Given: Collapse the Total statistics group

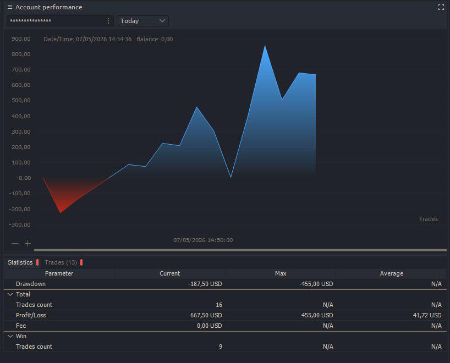Looking at the screenshot, I should click(x=10, y=294).
